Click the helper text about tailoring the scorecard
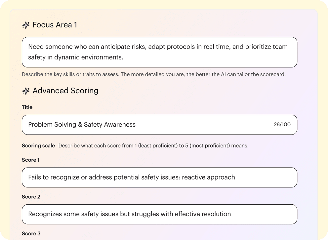Viewport: 328px width, 240px height. (153, 74)
